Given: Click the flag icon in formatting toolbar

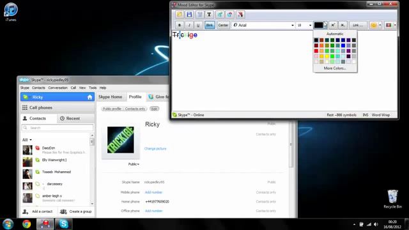Looking at the screenshot, I should [389, 25].
